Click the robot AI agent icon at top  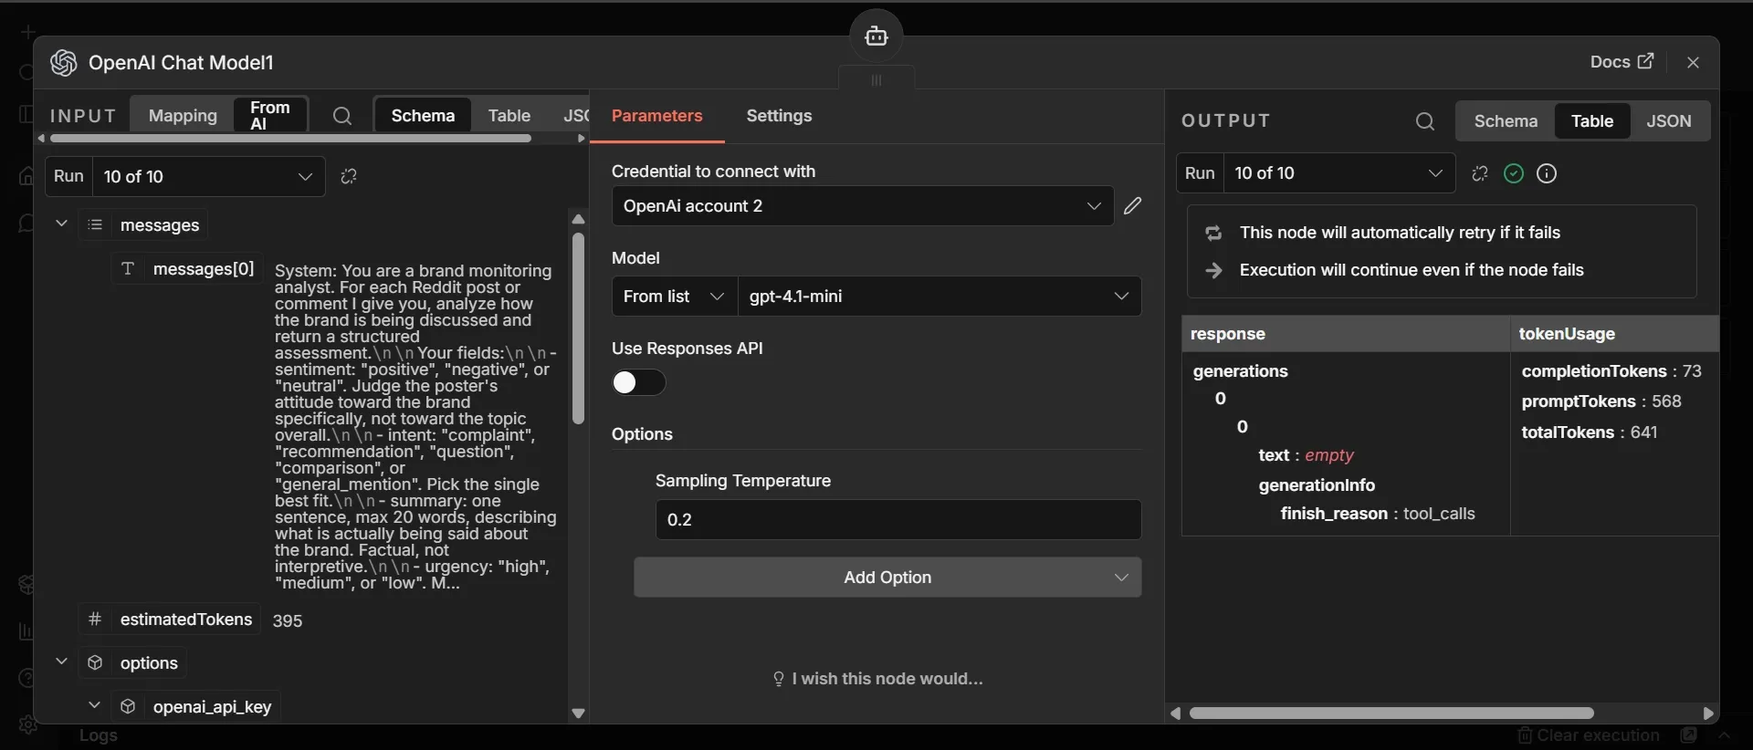(x=876, y=36)
